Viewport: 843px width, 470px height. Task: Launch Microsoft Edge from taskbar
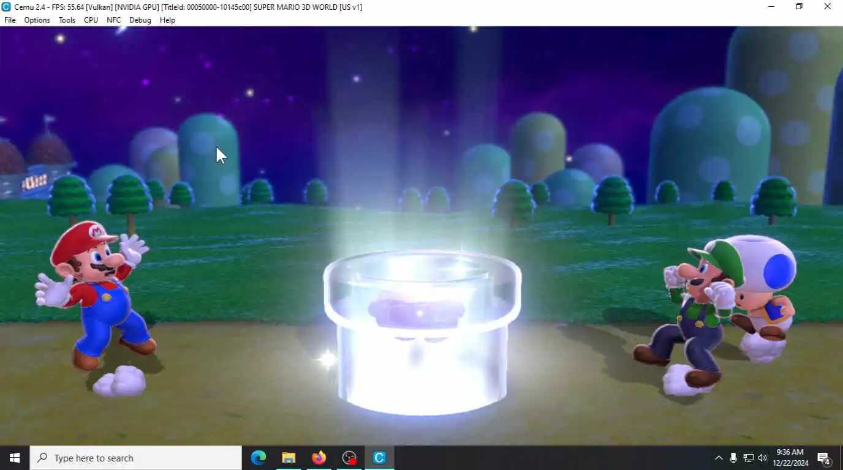tap(259, 458)
